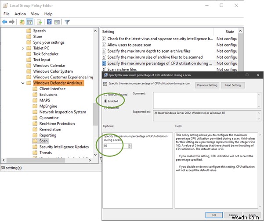Click the tree pane scroll left arrow
This screenshot has height=222, width=264.
pyautogui.click(x=4, y=160)
